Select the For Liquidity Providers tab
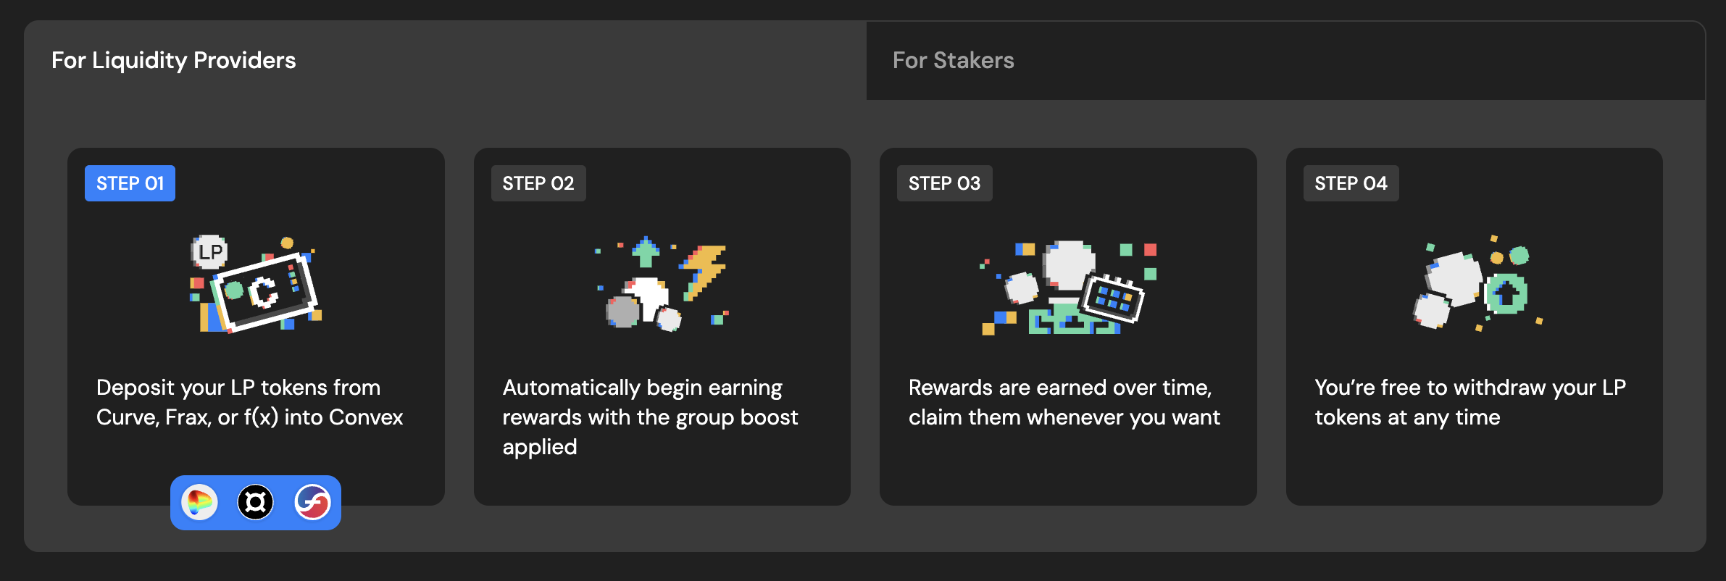 174,60
